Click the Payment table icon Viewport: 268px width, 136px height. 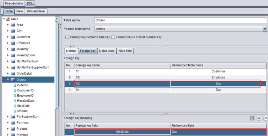[13, 123]
